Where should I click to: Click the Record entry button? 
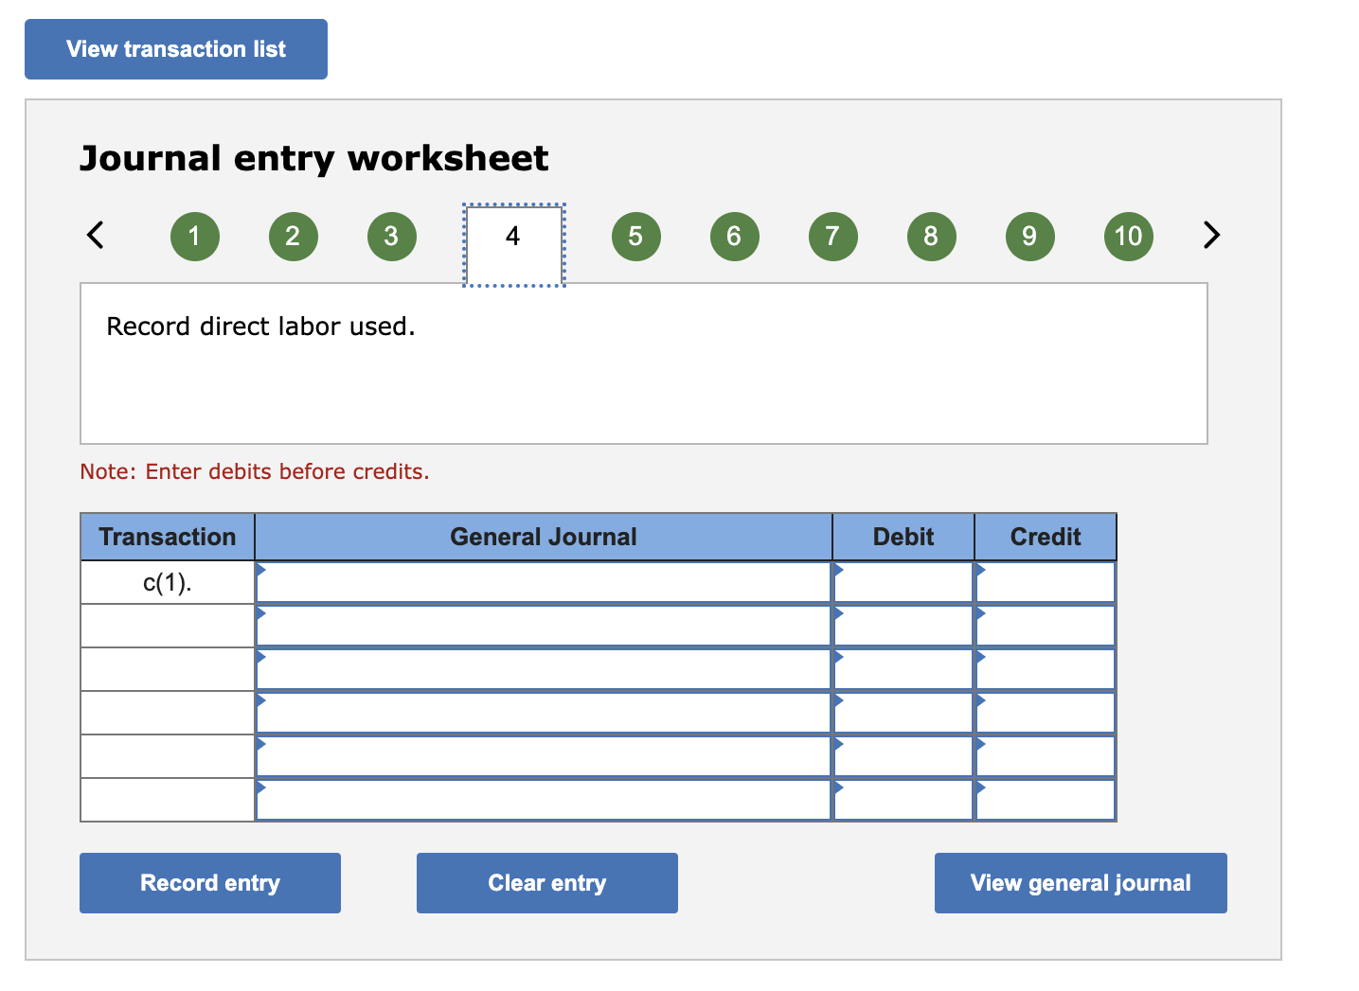click(209, 882)
